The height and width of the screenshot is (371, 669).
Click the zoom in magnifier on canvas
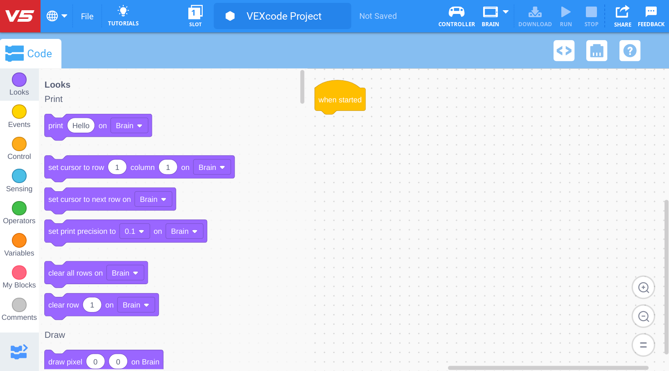643,287
